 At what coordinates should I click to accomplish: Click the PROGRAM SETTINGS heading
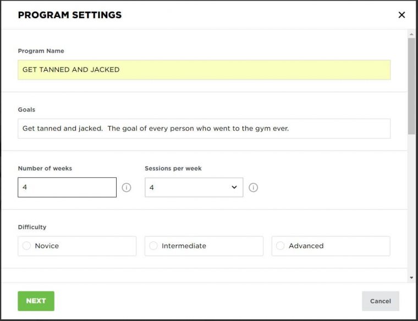click(70, 15)
